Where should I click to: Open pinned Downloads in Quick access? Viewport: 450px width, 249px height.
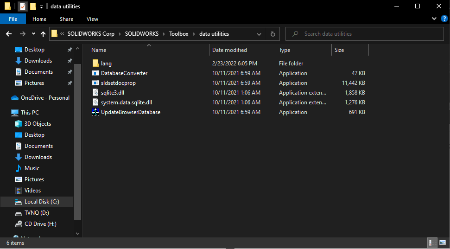[x=38, y=61]
